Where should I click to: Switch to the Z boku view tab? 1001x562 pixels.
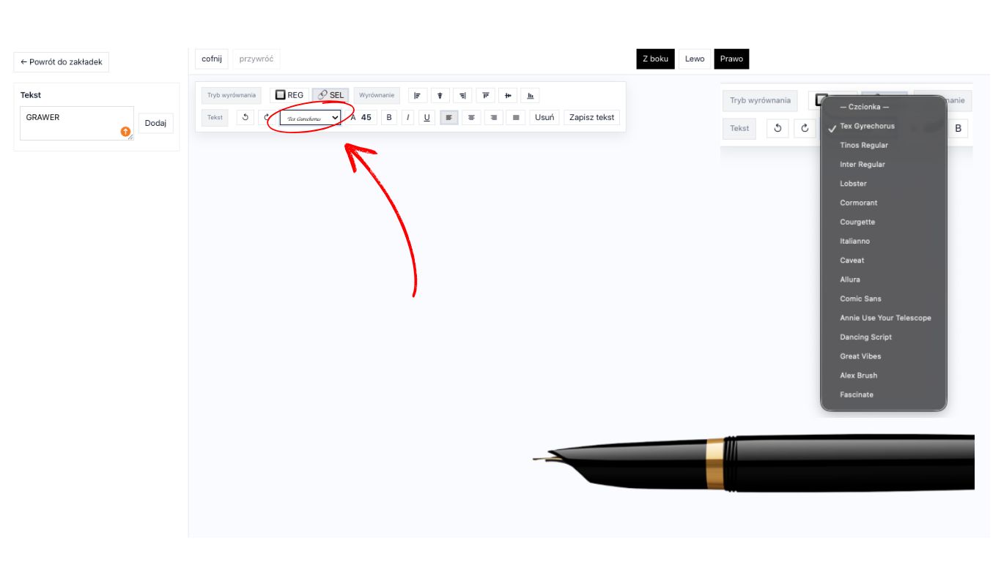click(x=655, y=59)
